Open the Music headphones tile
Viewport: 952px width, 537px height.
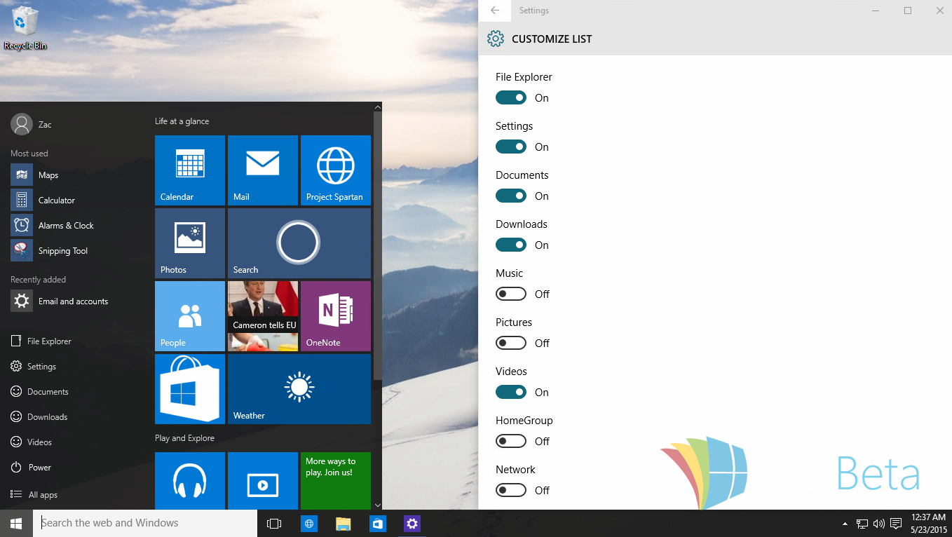tap(190, 481)
